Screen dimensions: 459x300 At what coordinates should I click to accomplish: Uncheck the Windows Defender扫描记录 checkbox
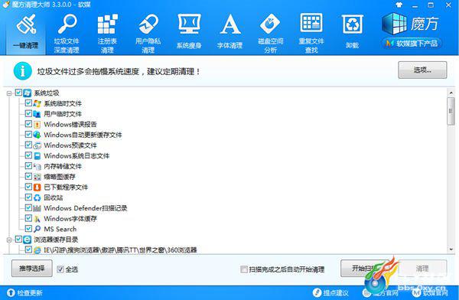[x=28, y=207]
